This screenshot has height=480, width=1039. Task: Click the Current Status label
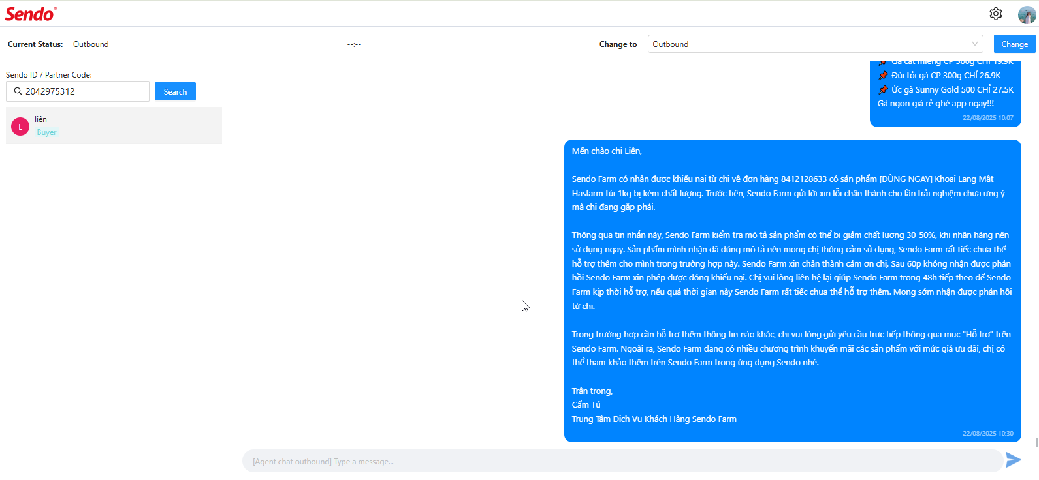[x=35, y=44]
